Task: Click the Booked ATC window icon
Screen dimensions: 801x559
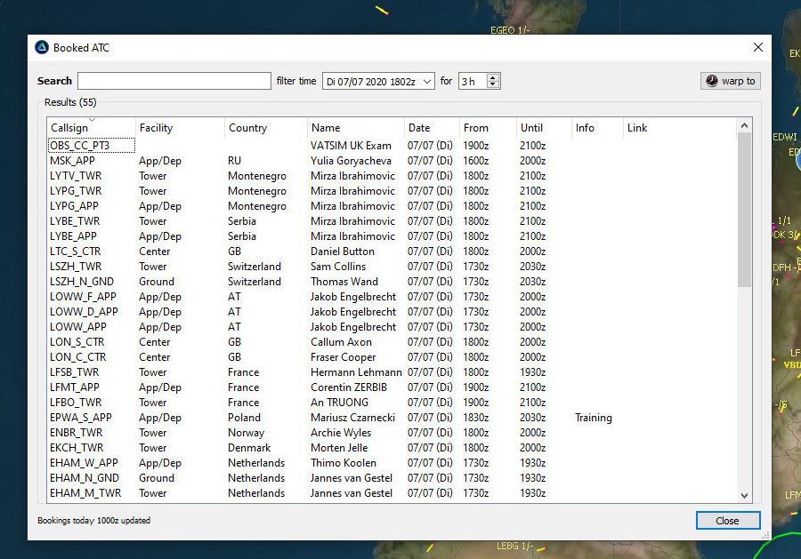Action: [42, 47]
